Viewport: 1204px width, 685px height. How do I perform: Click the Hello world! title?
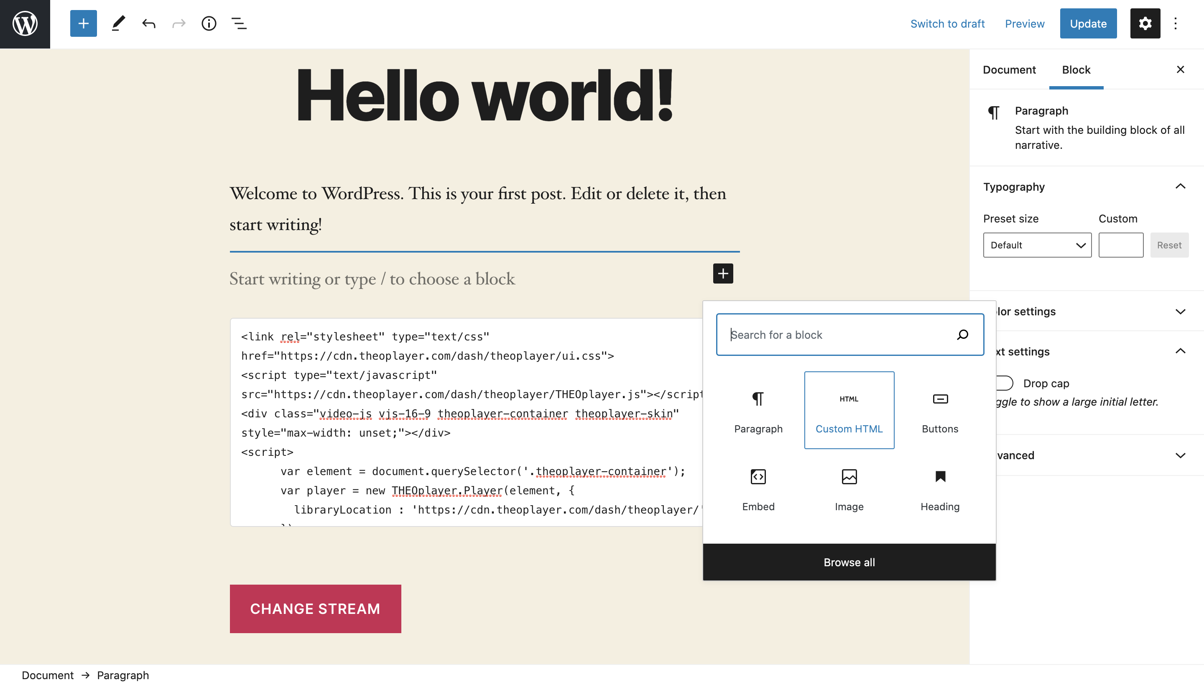[485, 95]
